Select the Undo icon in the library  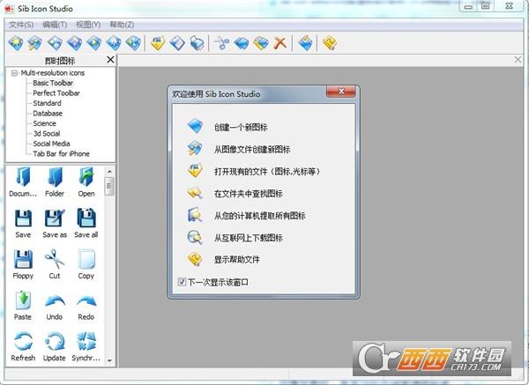point(55,306)
